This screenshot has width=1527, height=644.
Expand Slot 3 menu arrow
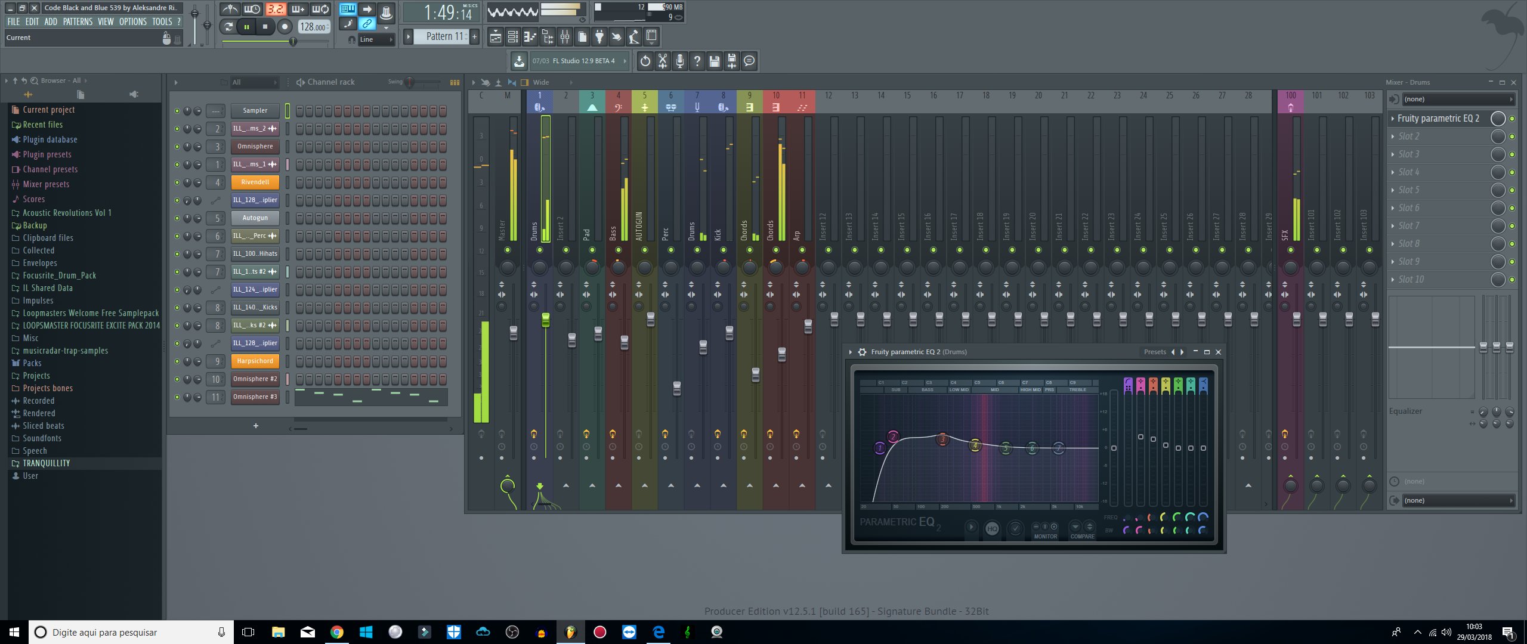[x=1393, y=154]
